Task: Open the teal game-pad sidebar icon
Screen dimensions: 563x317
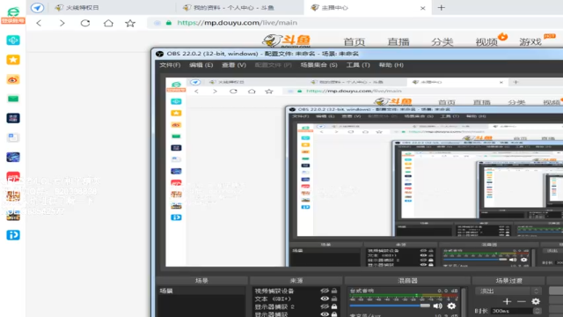Action: click(x=13, y=40)
